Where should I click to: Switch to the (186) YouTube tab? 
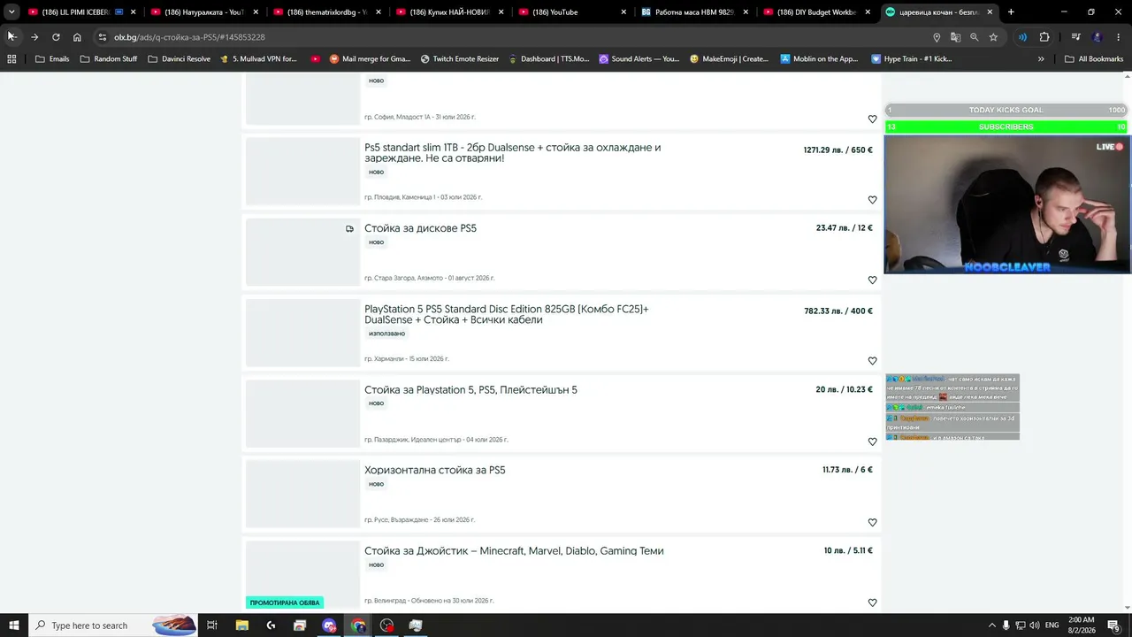click(x=572, y=12)
